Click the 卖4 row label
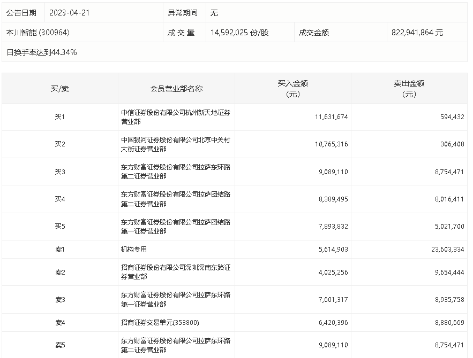This screenshot has height=358, width=473. 60,323
